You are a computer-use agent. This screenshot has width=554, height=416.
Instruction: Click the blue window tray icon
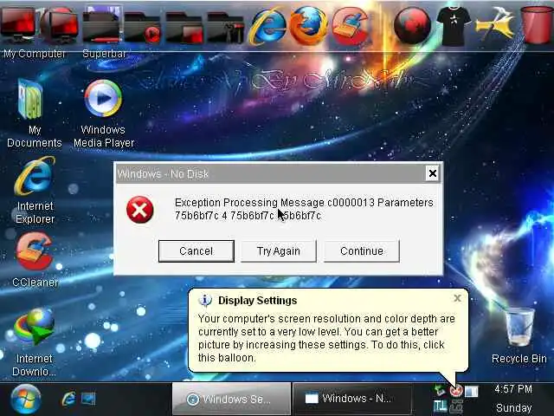pyautogui.click(x=471, y=391)
